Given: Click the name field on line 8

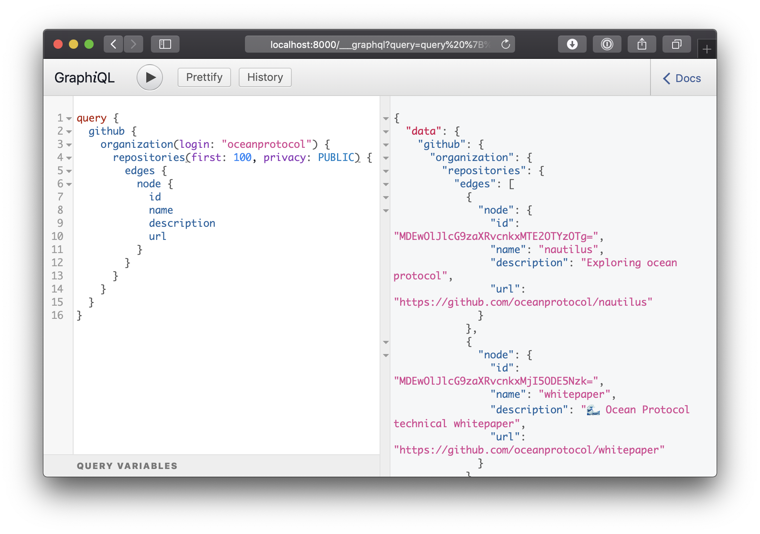Looking at the screenshot, I should (161, 210).
